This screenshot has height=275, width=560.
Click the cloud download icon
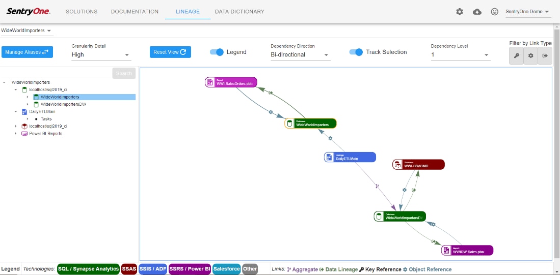[477, 12]
